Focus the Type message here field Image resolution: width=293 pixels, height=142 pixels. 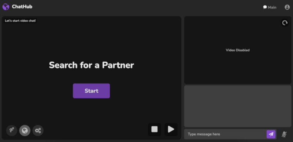(x=225, y=134)
